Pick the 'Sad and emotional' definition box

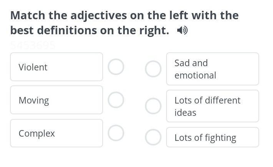click(x=213, y=69)
